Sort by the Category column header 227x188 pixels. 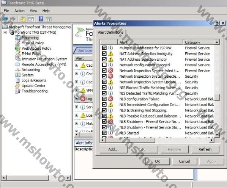click(199, 42)
